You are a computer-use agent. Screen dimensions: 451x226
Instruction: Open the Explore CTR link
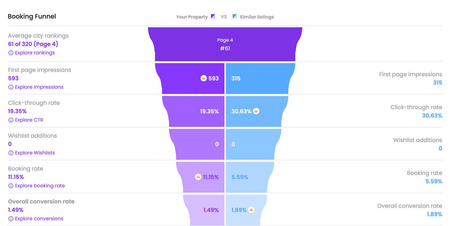[29, 120]
